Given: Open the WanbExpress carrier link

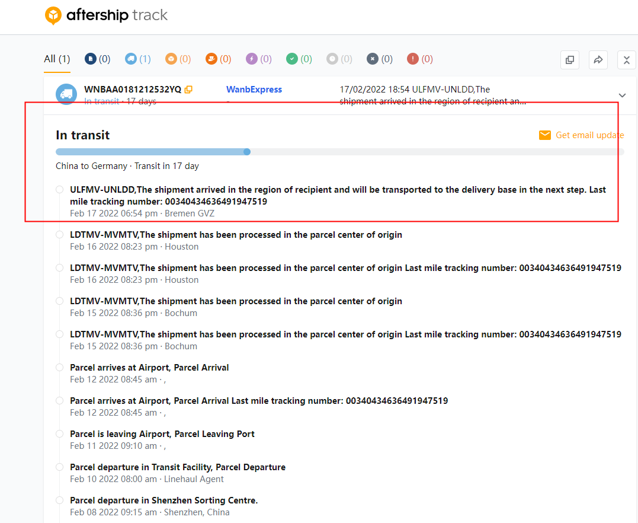Looking at the screenshot, I should click(254, 90).
